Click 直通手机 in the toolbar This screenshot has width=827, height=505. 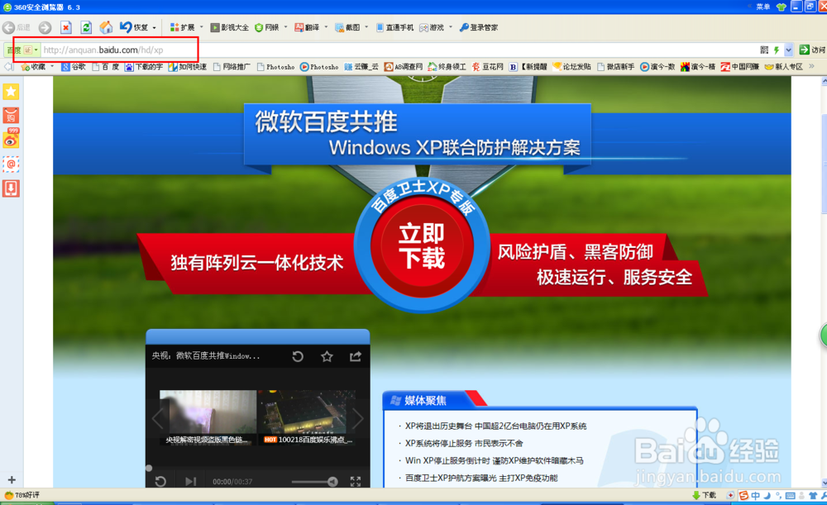[x=395, y=27]
